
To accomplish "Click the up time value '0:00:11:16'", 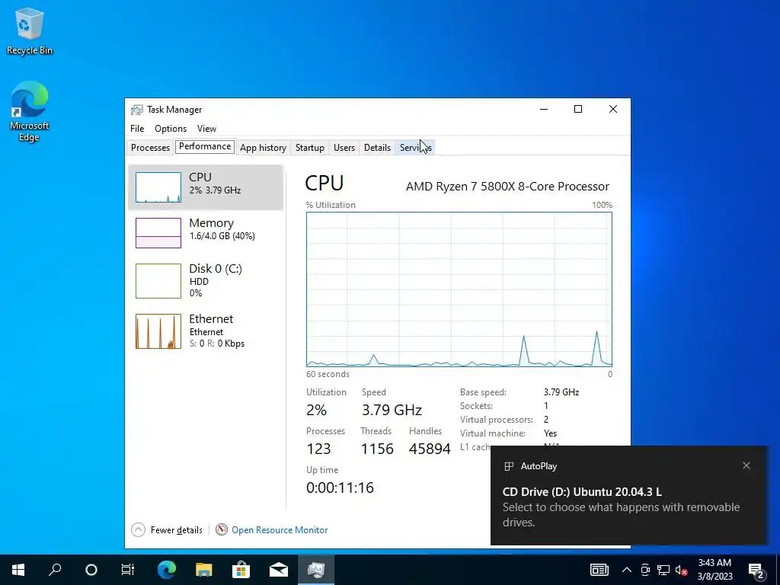I will click(x=340, y=487).
